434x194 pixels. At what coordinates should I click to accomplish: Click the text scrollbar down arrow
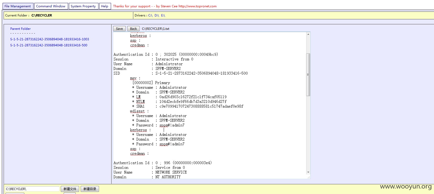(308, 172)
